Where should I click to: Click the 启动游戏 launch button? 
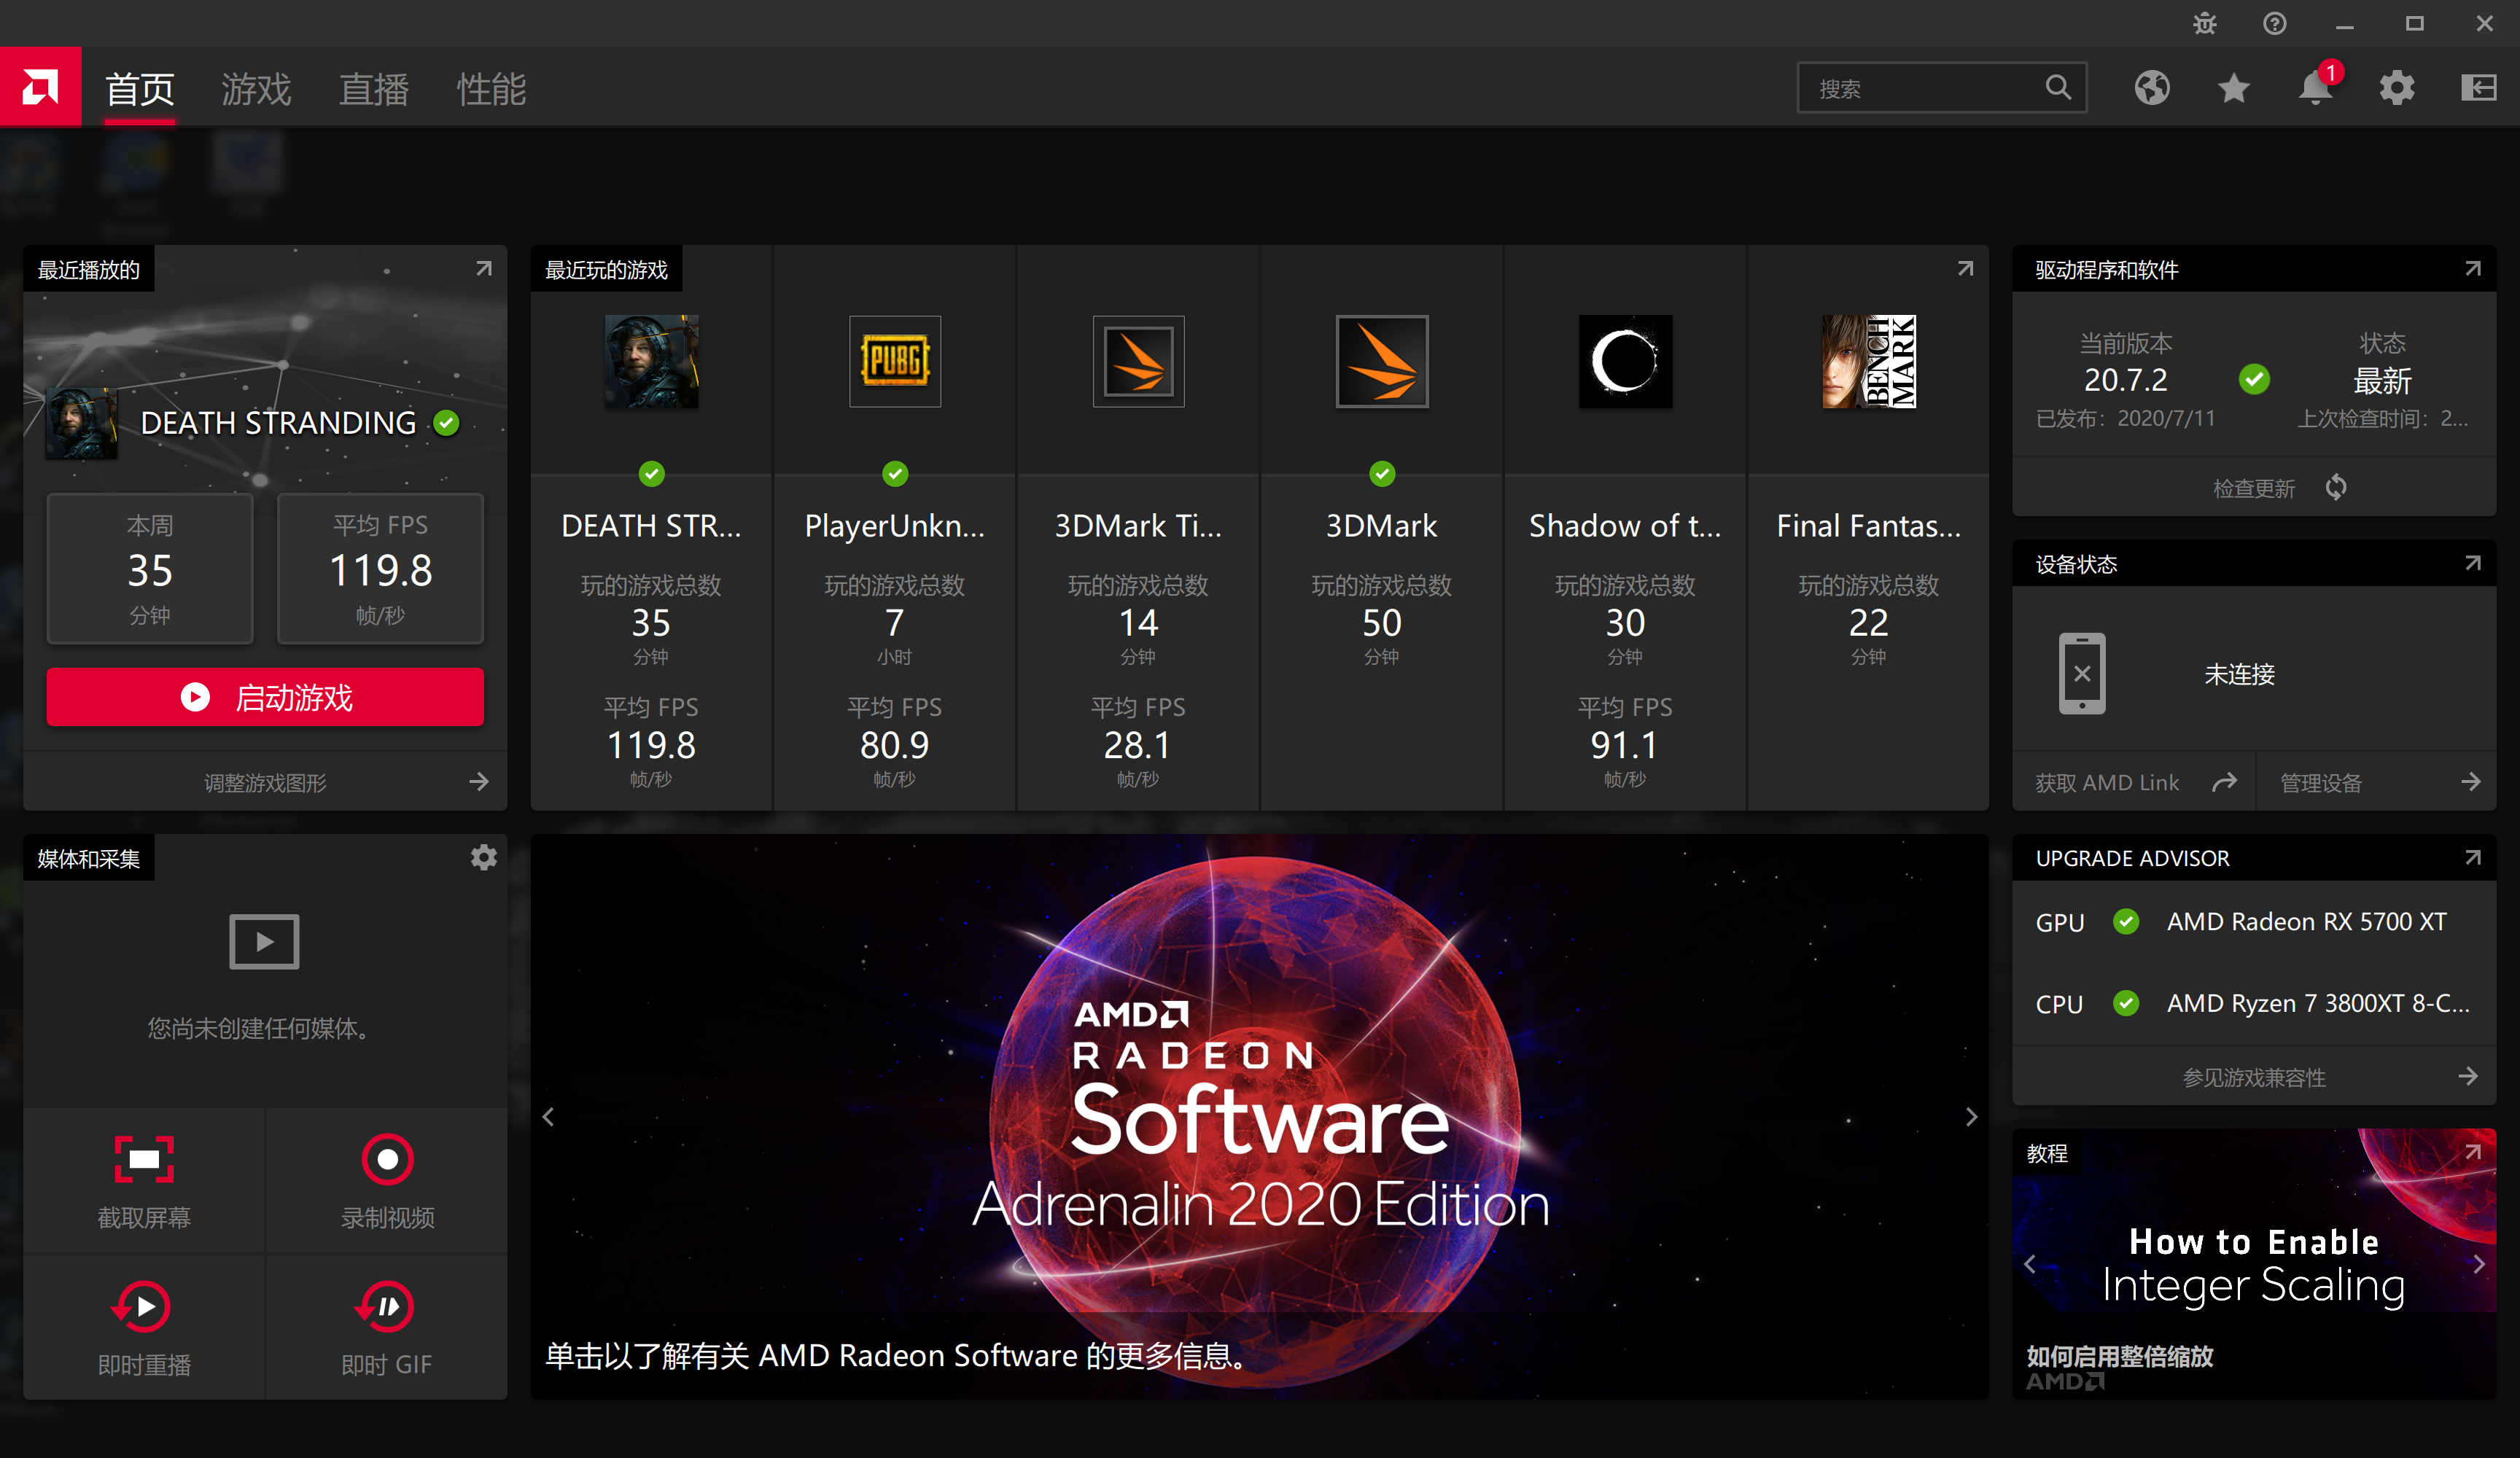(265, 697)
